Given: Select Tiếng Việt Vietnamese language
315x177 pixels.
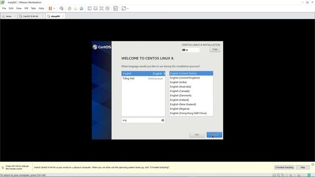Looking at the screenshot, I should tap(143, 79).
